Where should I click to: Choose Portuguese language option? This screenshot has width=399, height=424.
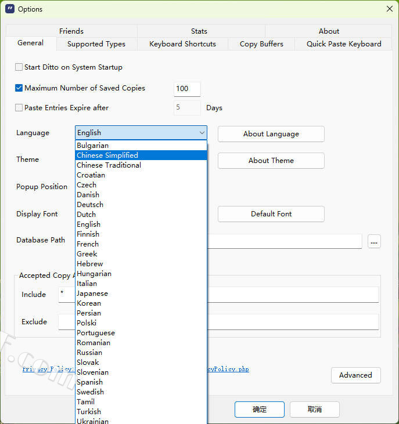[x=141, y=333]
